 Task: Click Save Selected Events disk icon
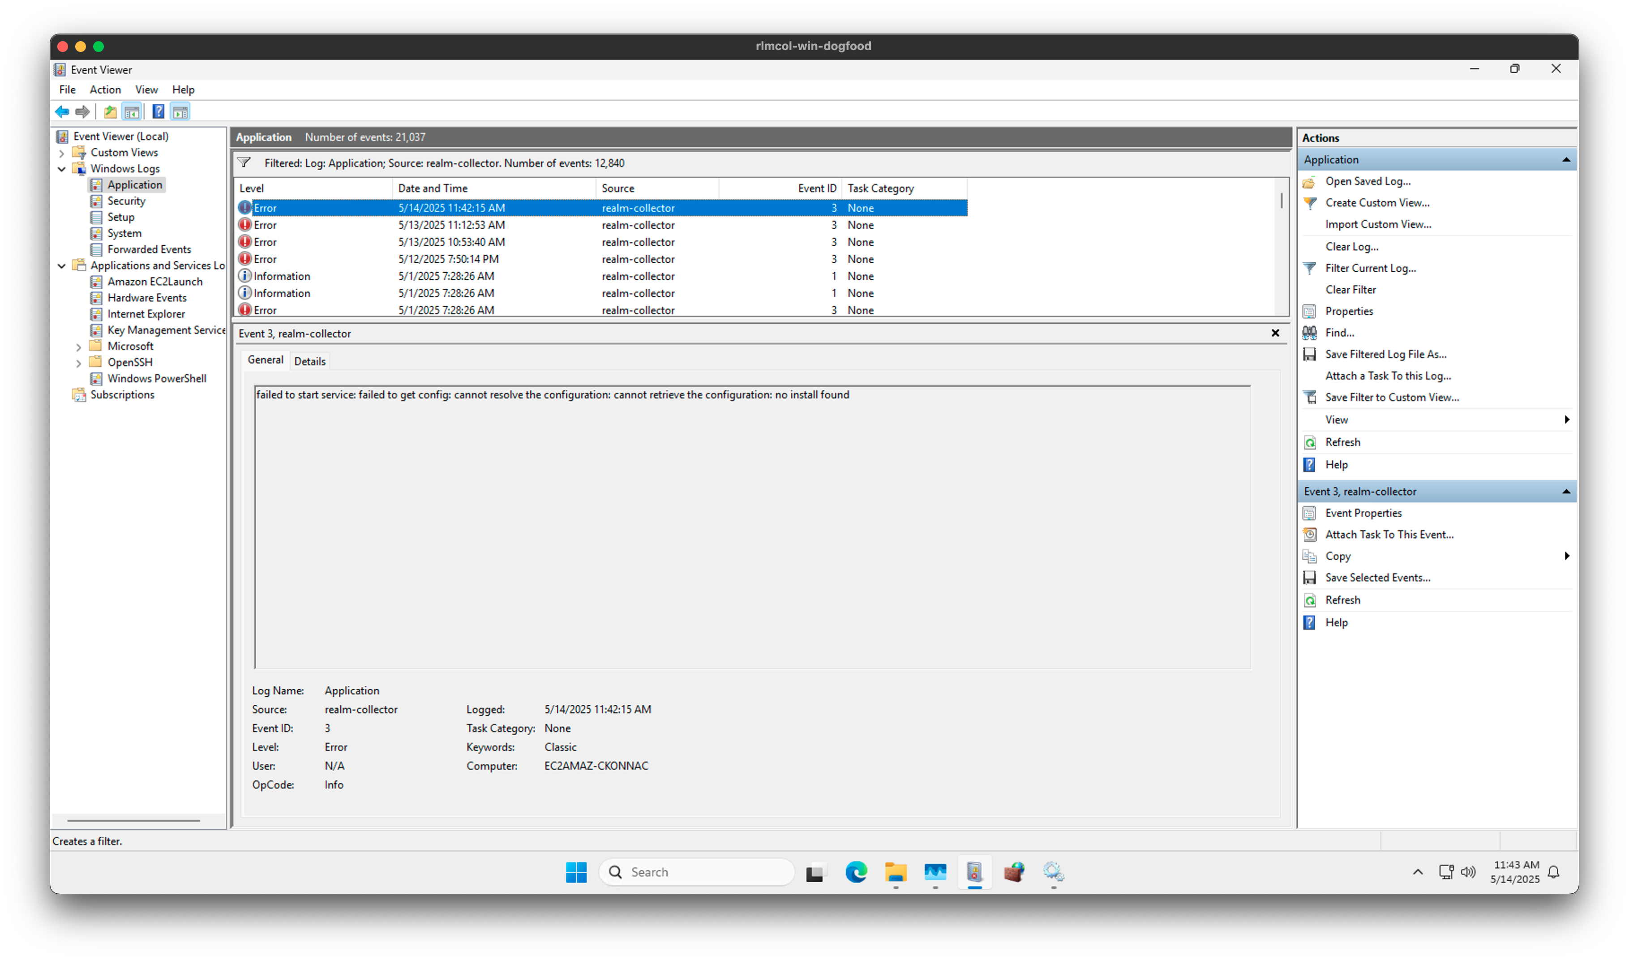[x=1309, y=578]
